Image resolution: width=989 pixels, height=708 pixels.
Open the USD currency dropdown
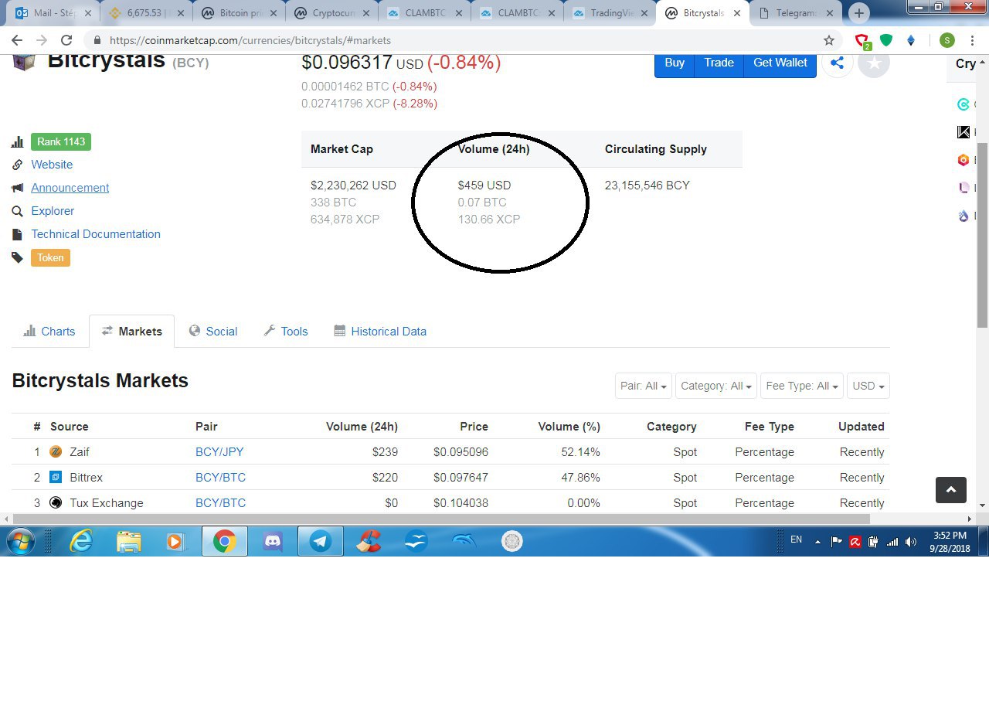[x=868, y=386]
